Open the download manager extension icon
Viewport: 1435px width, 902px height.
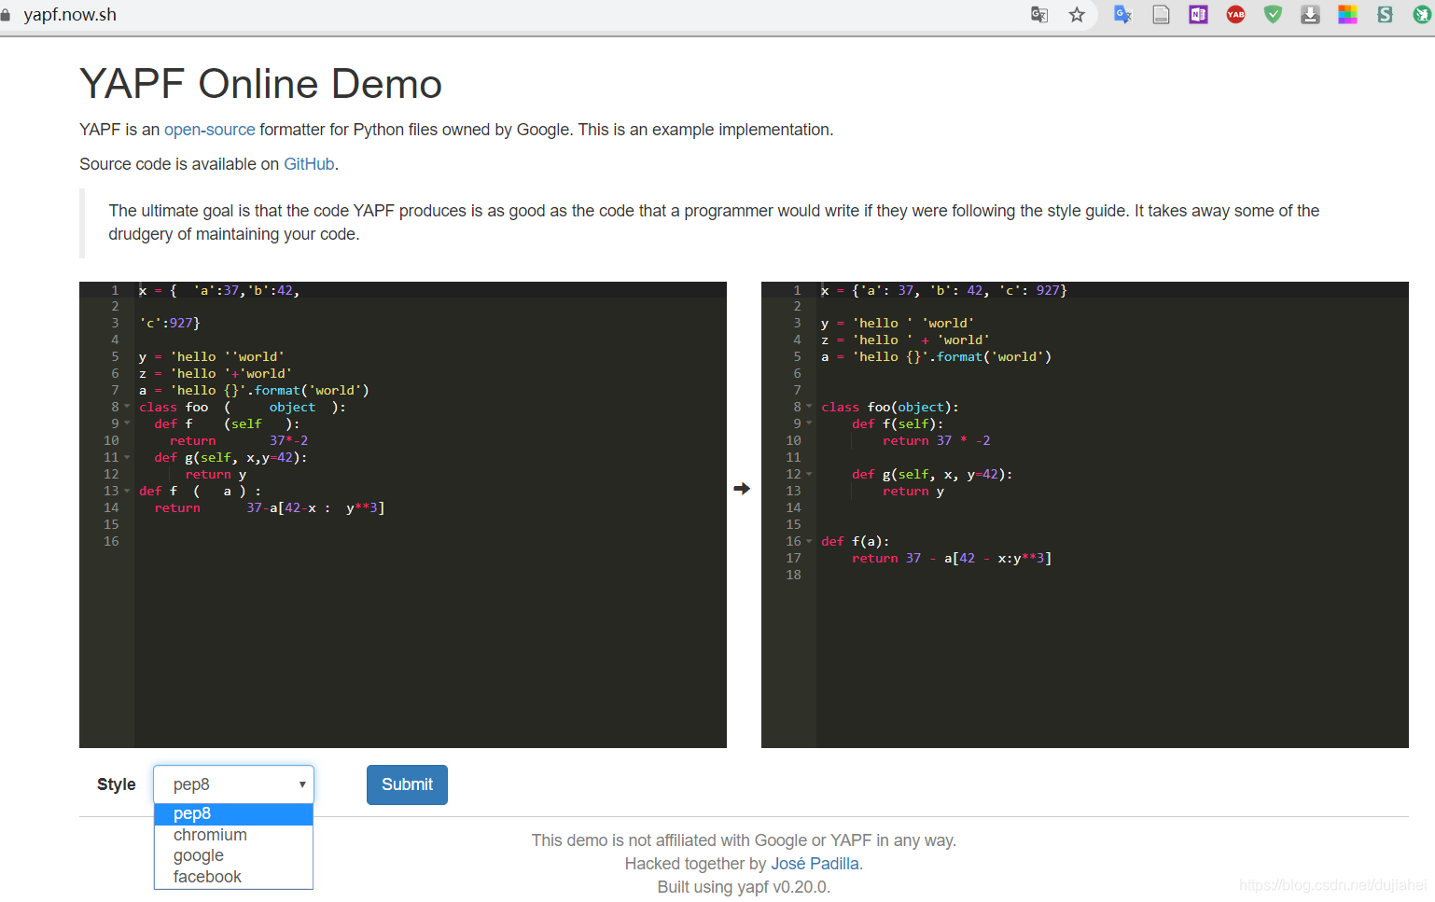pyautogui.click(x=1310, y=14)
